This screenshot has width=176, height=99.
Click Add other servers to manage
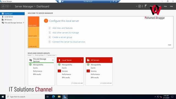click(66, 33)
